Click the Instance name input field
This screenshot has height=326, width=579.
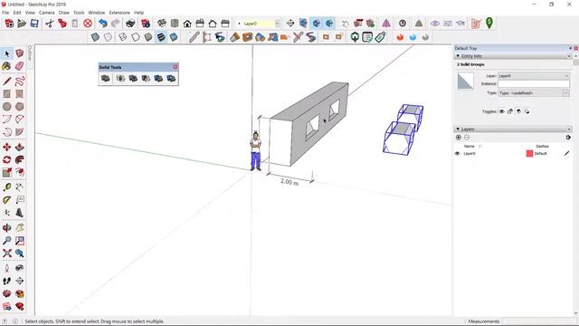click(x=534, y=84)
